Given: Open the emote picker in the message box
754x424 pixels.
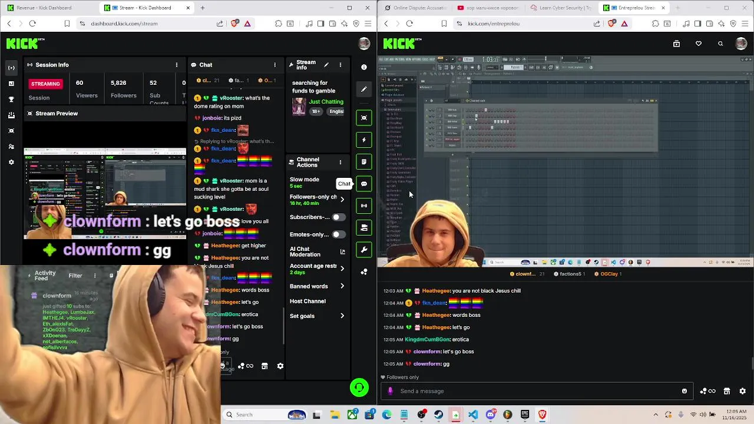Looking at the screenshot, I should pyautogui.click(x=684, y=391).
